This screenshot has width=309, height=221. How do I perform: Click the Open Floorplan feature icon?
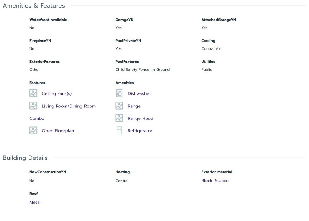point(33,131)
